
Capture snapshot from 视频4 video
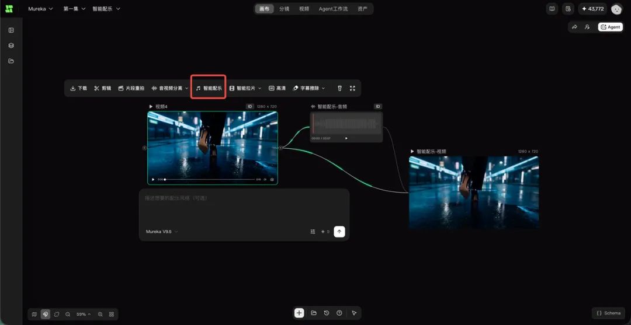point(272,180)
